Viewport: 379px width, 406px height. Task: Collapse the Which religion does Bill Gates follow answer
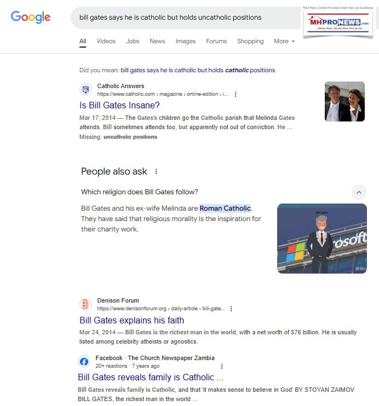pos(359,193)
